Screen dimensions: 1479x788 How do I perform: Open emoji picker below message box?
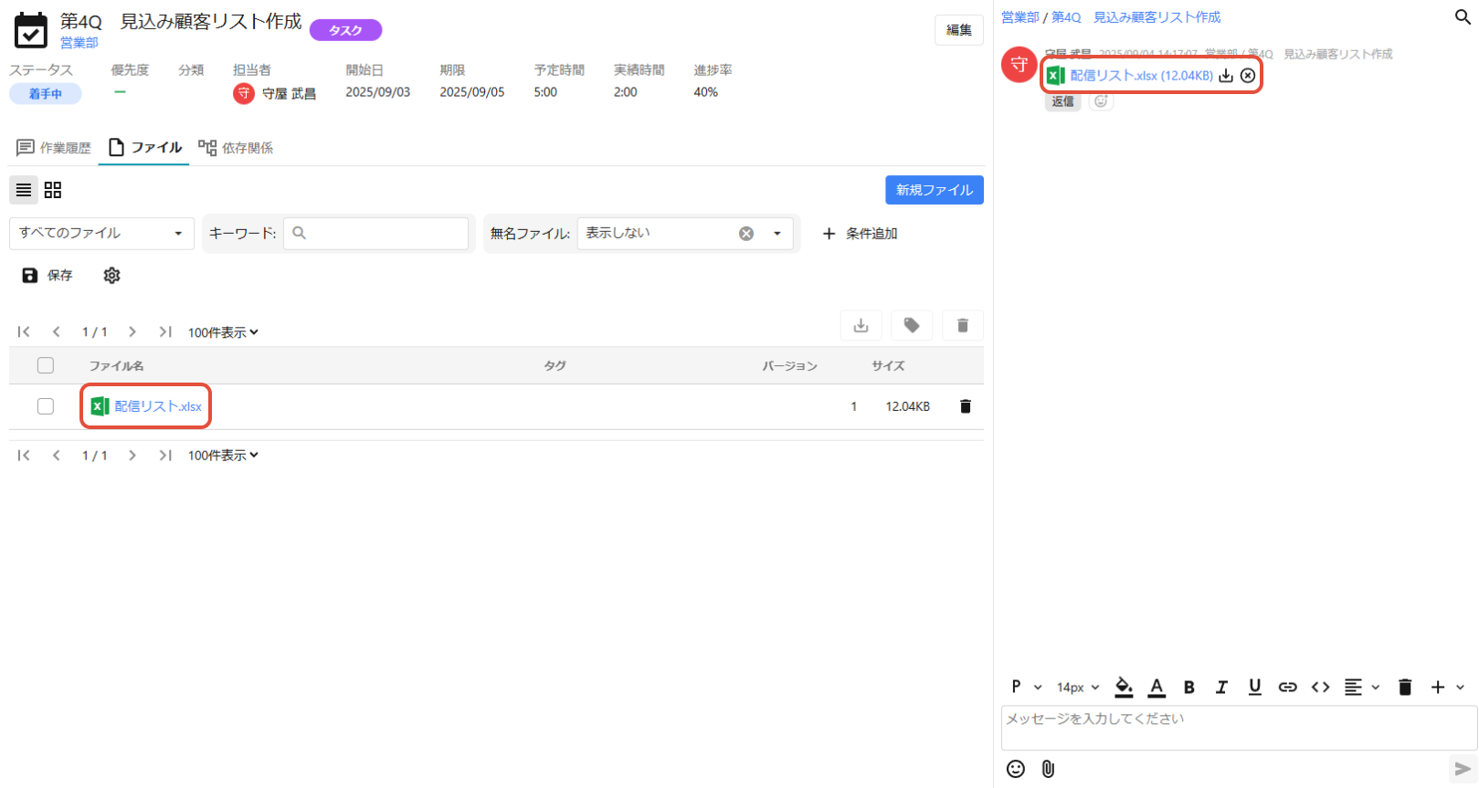[x=1015, y=769]
